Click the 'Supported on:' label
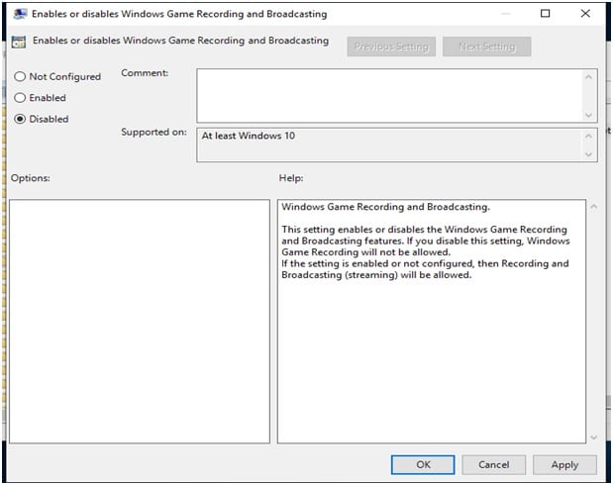Viewport: 613px width, 485px height. (x=153, y=132)
